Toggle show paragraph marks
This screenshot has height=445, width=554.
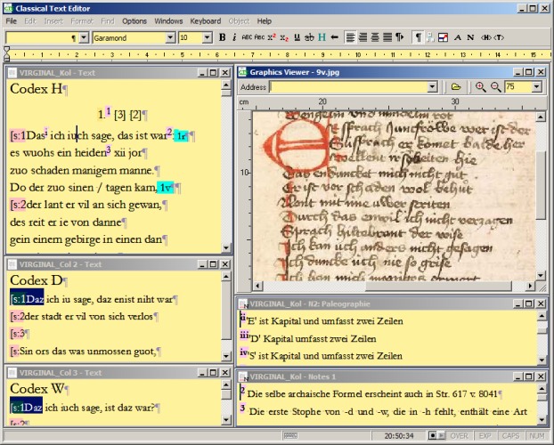(419, 37)
